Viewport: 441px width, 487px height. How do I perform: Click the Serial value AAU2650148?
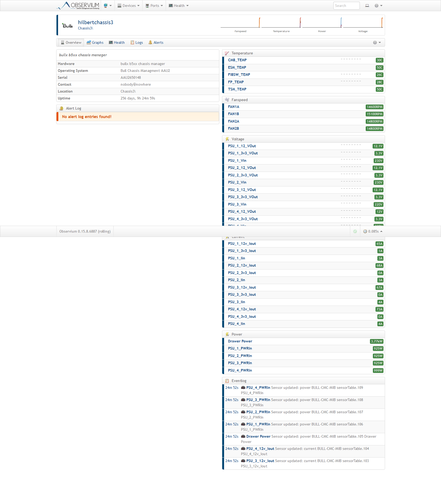tap(131, 77)
